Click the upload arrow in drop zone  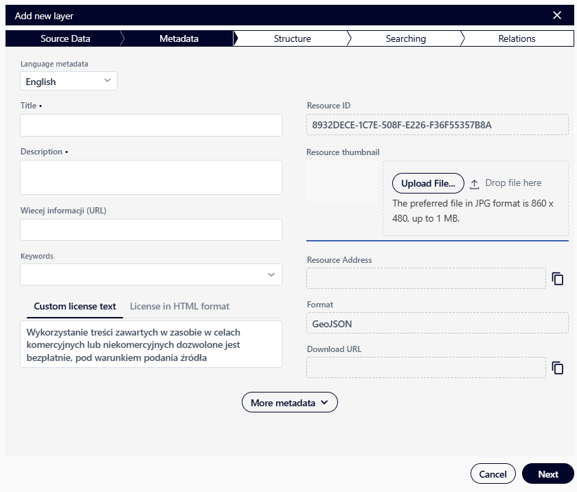(473, 183)
